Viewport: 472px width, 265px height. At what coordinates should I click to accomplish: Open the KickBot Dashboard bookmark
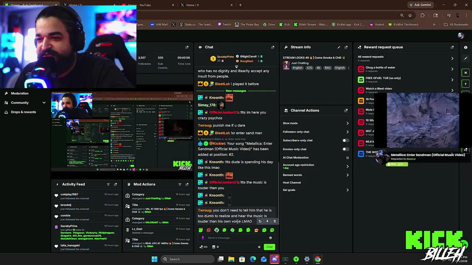tap(403, 25)
